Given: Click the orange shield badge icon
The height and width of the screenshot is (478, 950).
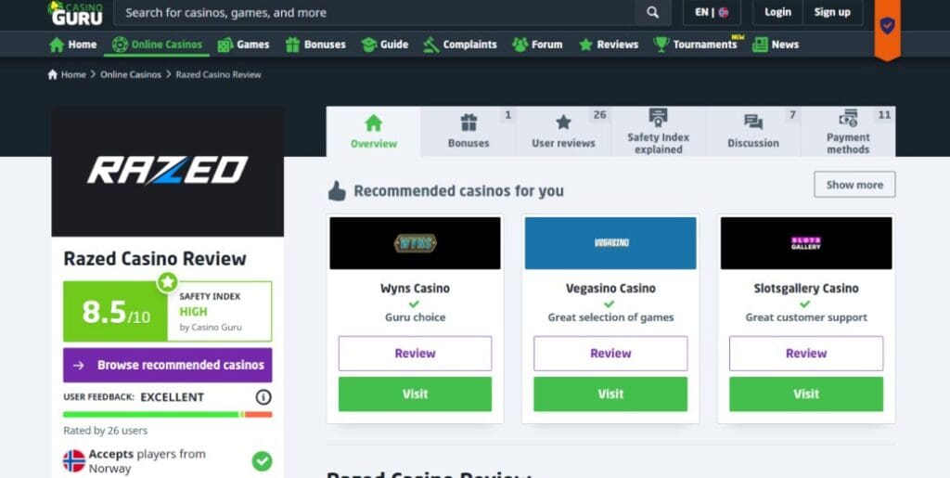Looking at the screenshot, I should point(887,26).
